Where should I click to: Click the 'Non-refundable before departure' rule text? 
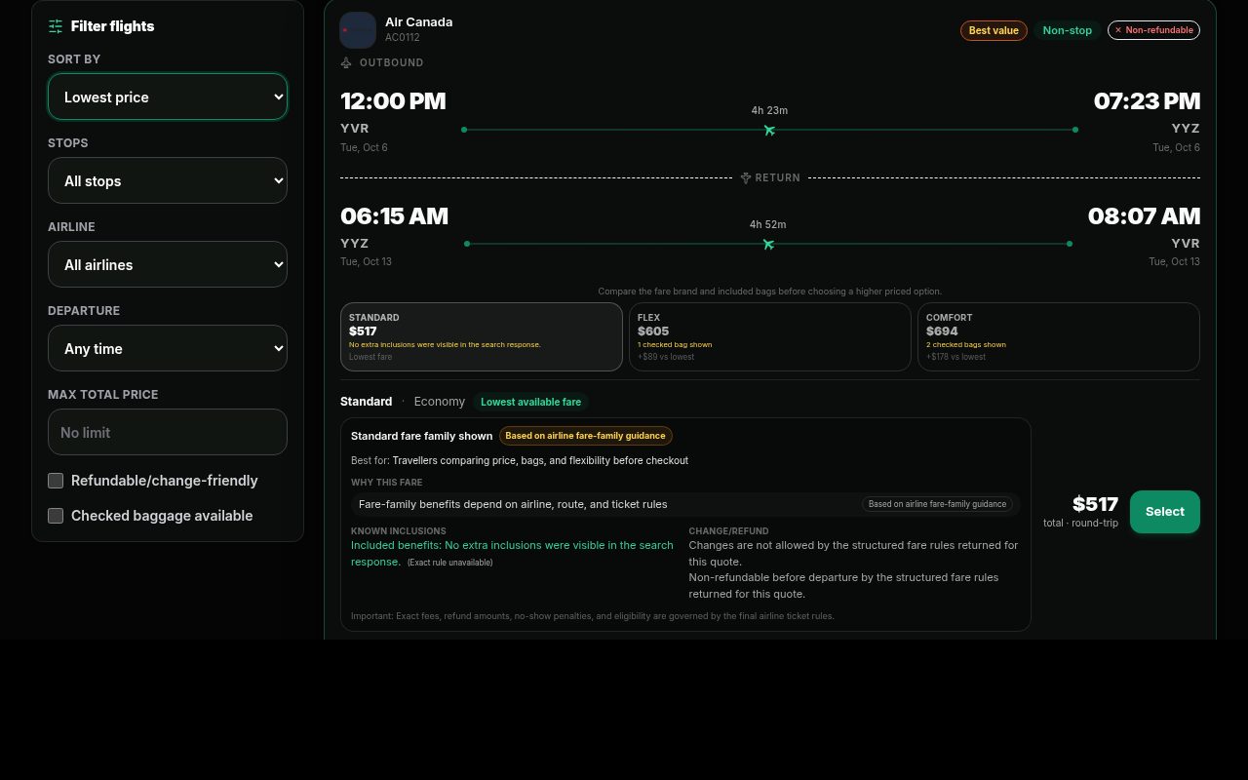[844, 585]
